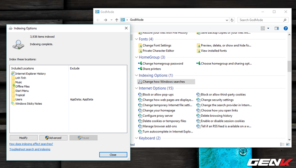Click the Change your homepage icon
Image resolution: width=296 pixels, height=168 pixels.
click(x=140, y=110)
